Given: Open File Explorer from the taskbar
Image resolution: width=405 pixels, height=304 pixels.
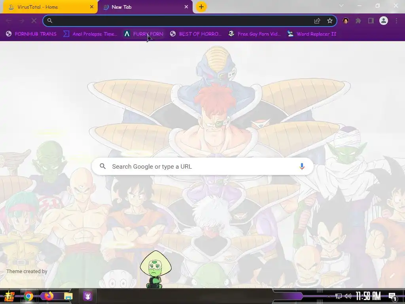Looking at the screenshot, I should [68, 296].
